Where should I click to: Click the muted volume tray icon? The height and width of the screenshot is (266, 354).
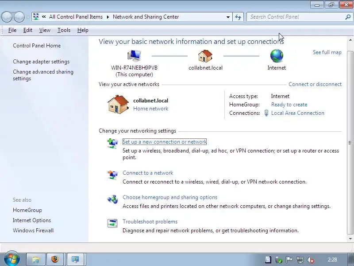pos(311,260)
